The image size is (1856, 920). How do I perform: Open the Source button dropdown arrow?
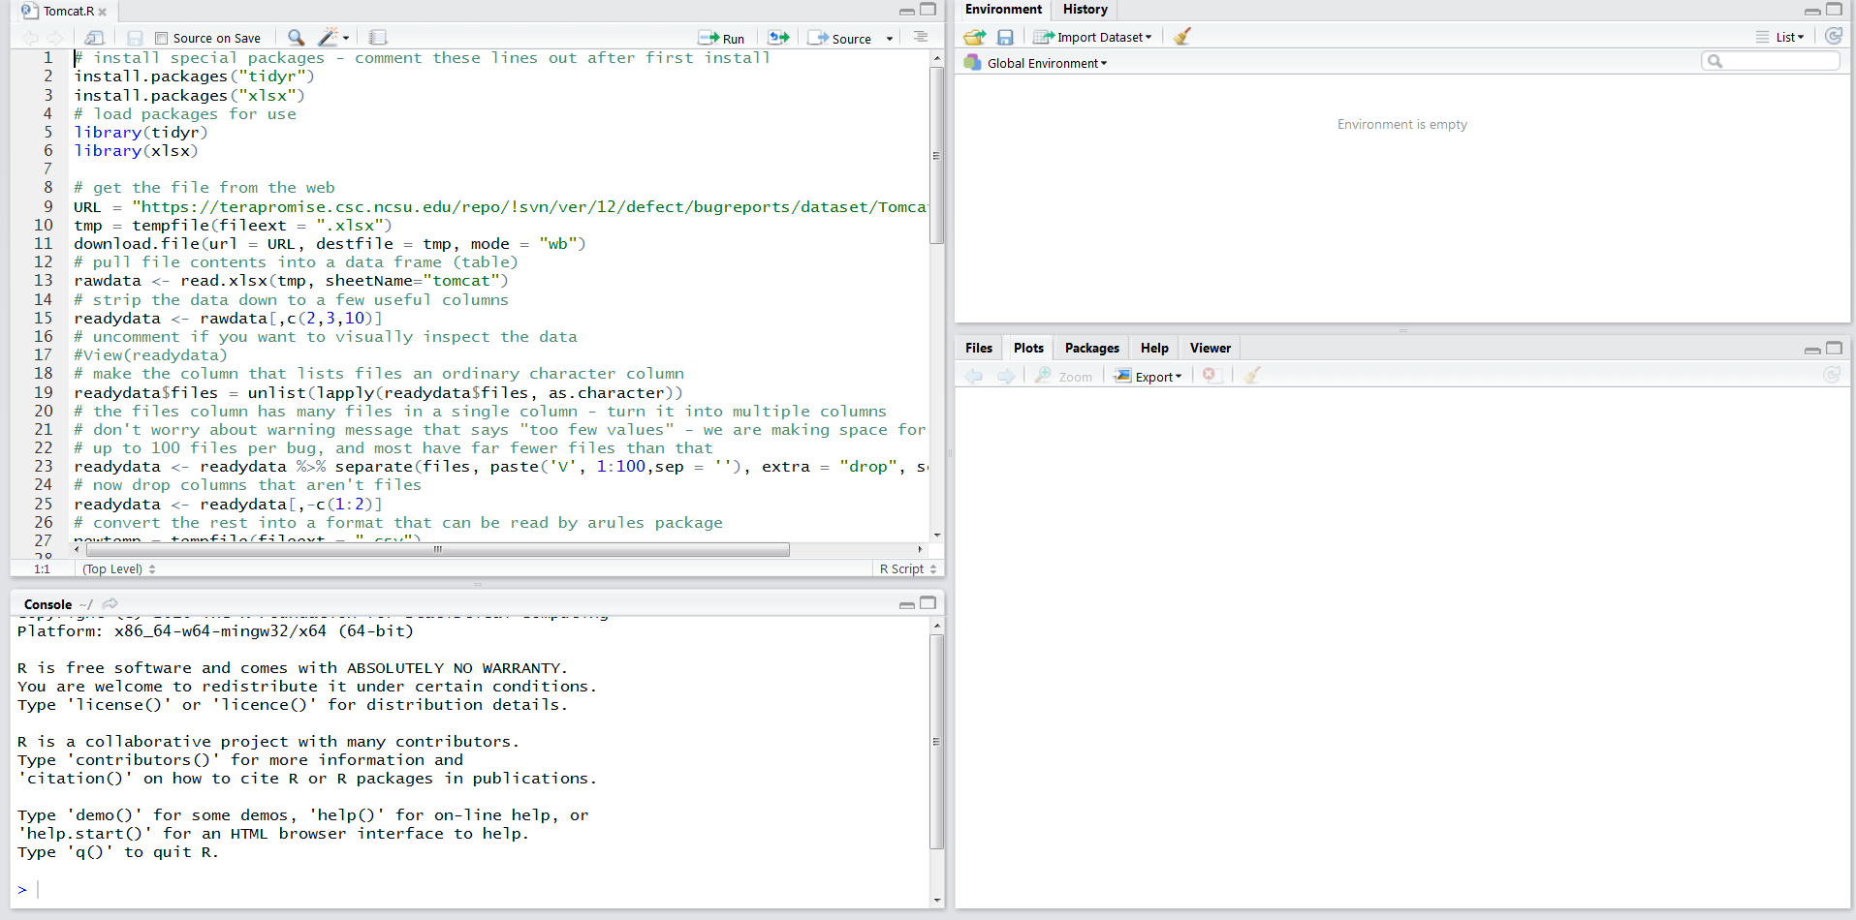point(890,39)
